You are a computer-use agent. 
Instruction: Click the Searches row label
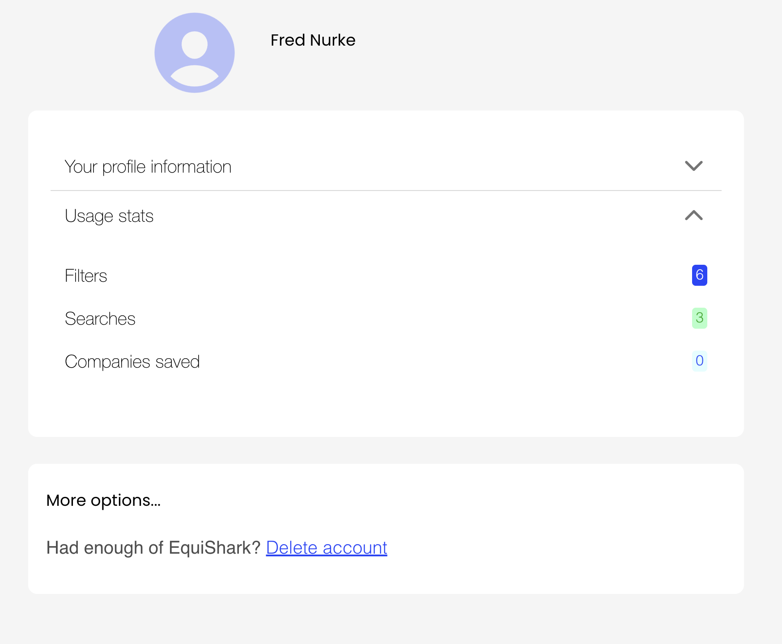(100, 318)
